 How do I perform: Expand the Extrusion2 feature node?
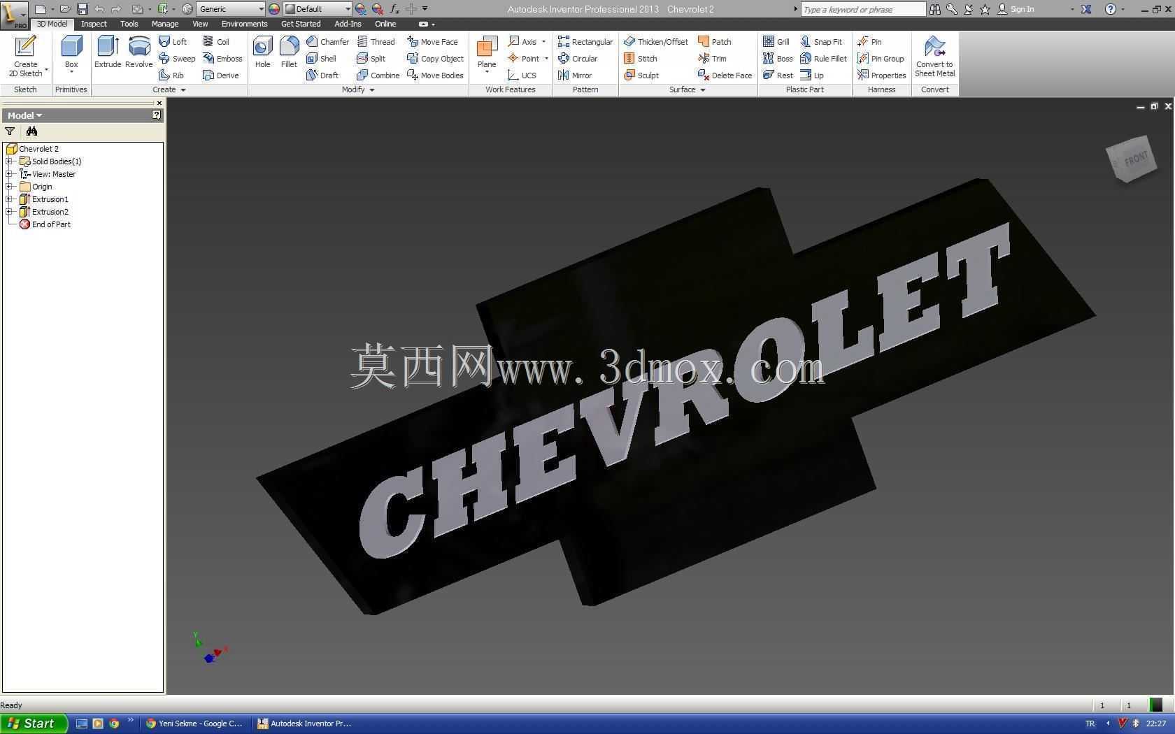pos(10,212)
